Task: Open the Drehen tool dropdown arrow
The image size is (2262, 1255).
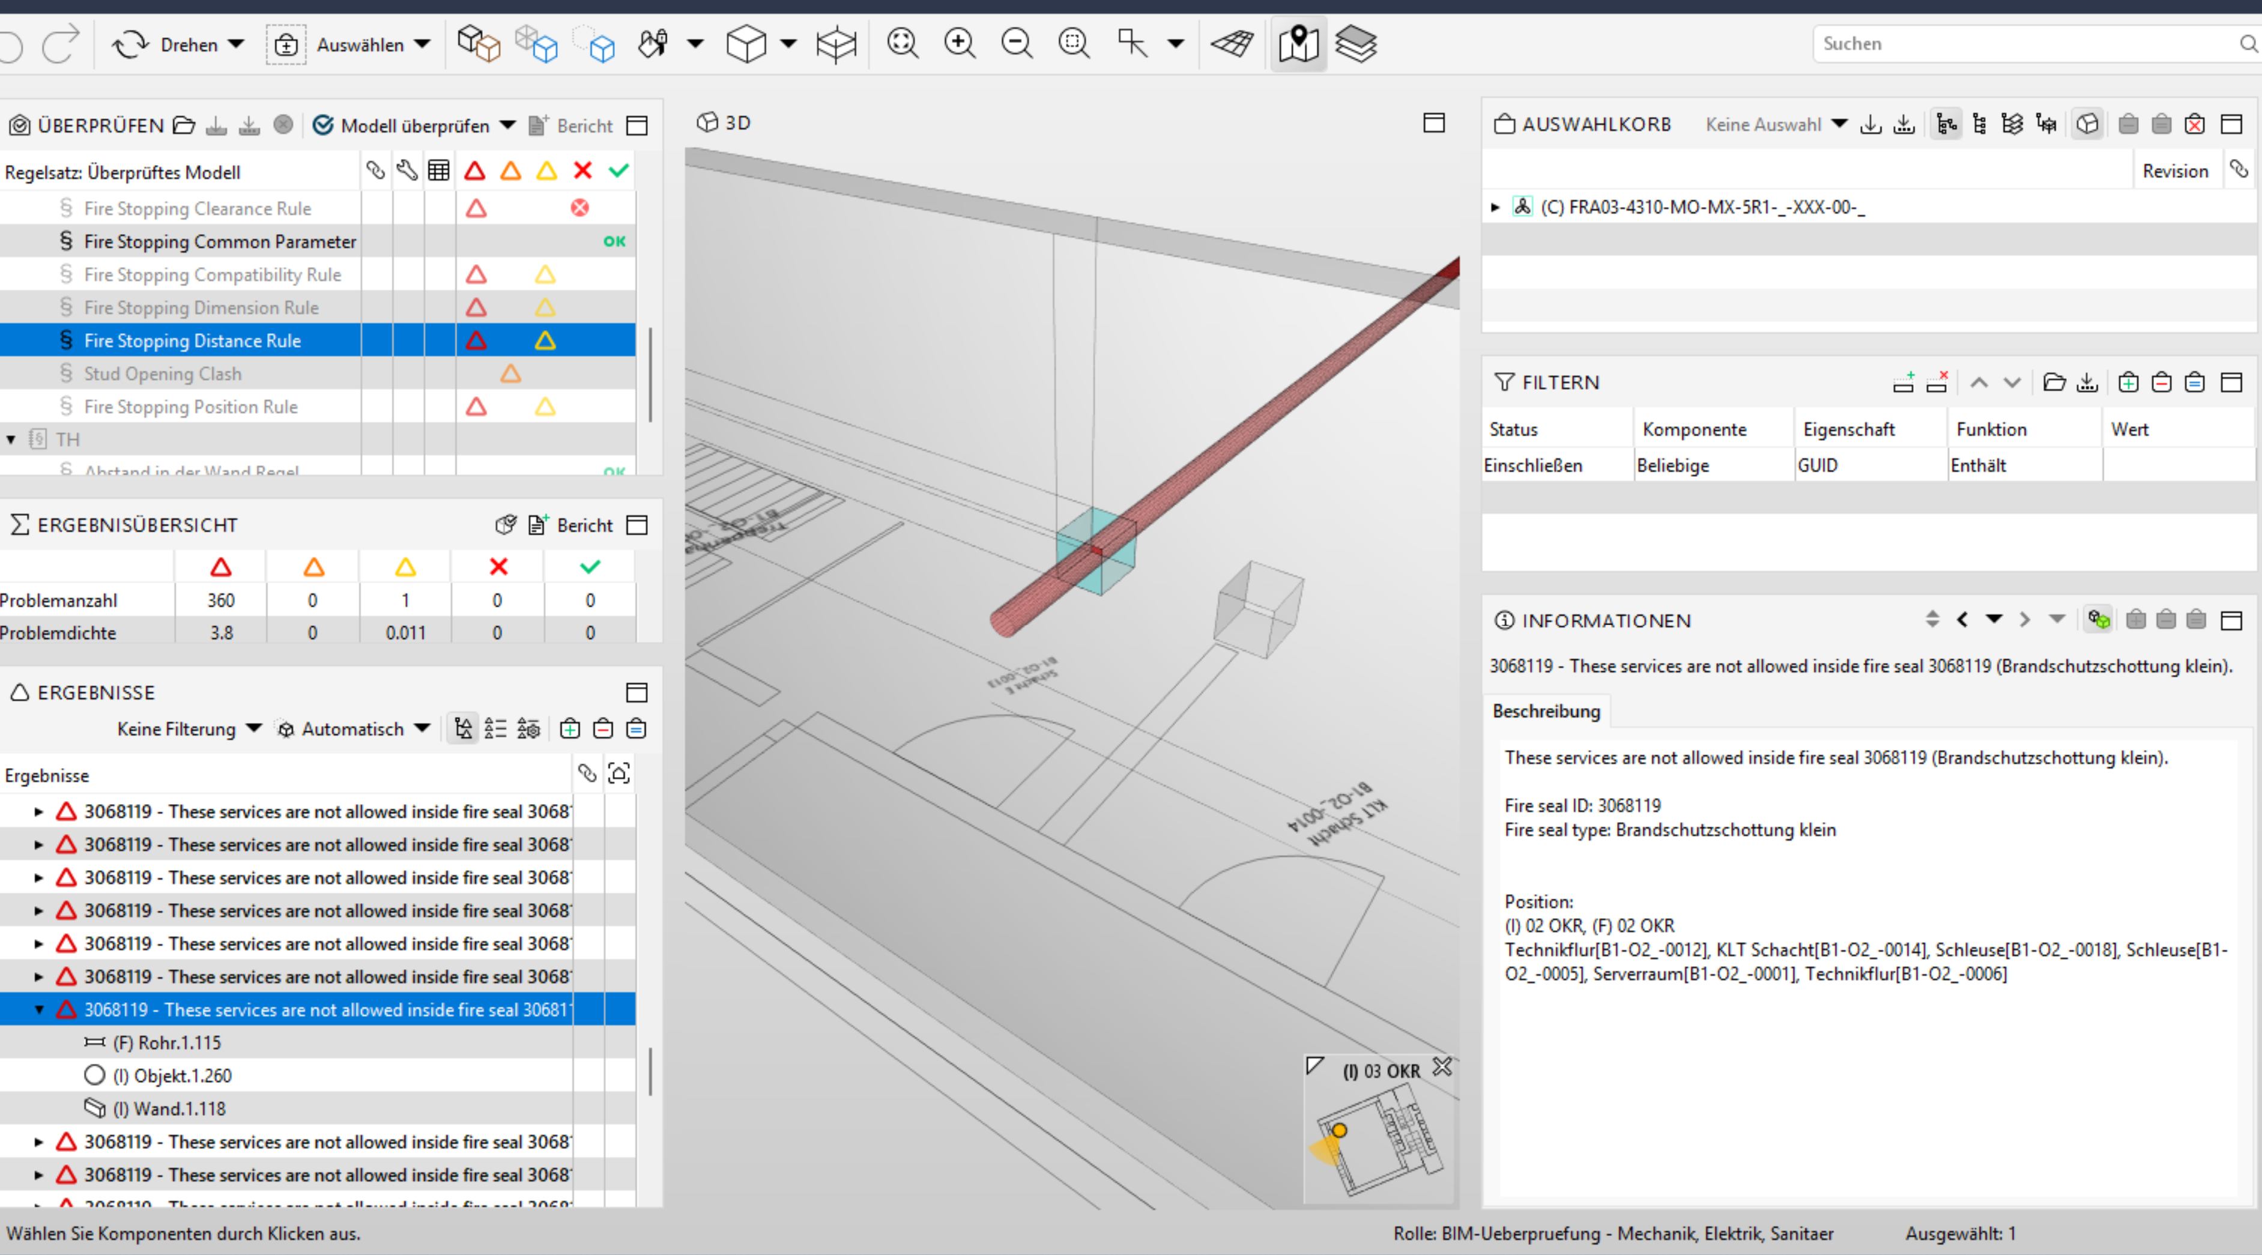Action: [x=235, y=44]
